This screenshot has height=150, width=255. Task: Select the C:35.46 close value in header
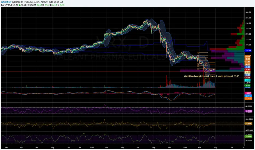coord(61,5)
